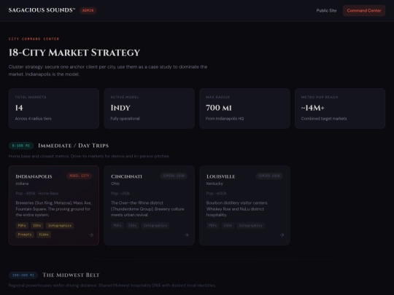Click the Ohio state label
This screenshot has height=295, width=394.
[x=115, y=184]
